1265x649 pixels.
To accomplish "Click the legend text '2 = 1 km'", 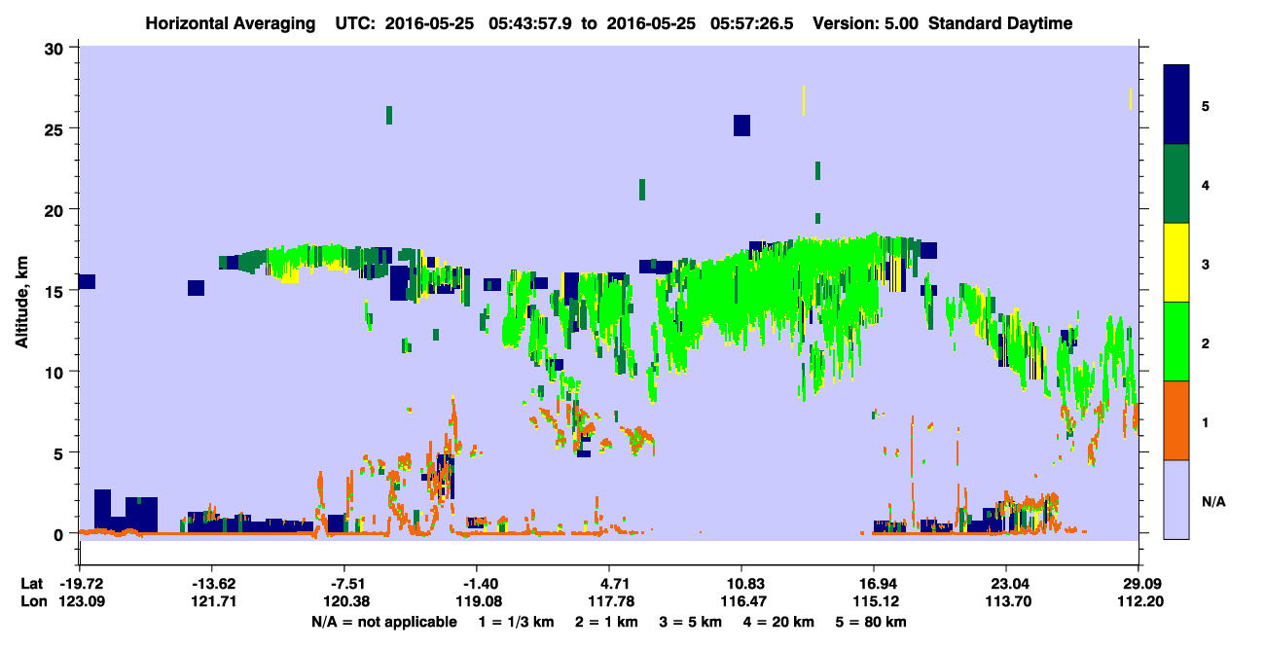I will pos(606,622).
